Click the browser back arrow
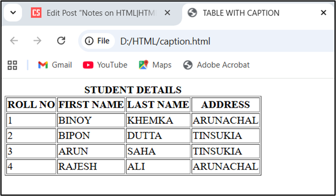 (14, 41)
